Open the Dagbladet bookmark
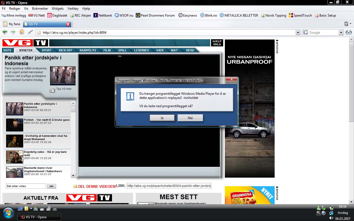 point(57,15)
